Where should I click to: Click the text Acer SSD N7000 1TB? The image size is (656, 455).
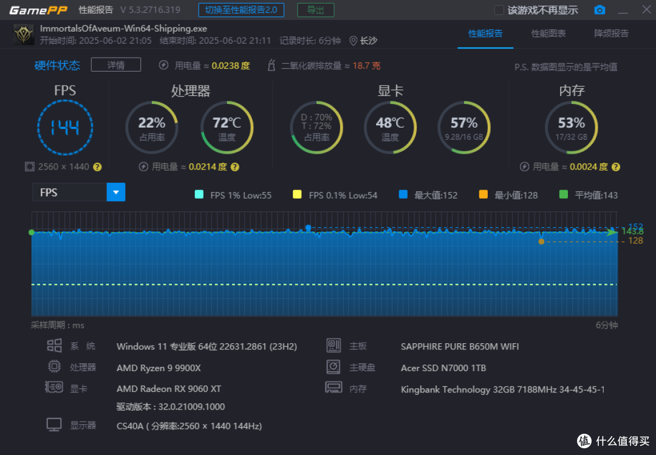pos(443,368)
